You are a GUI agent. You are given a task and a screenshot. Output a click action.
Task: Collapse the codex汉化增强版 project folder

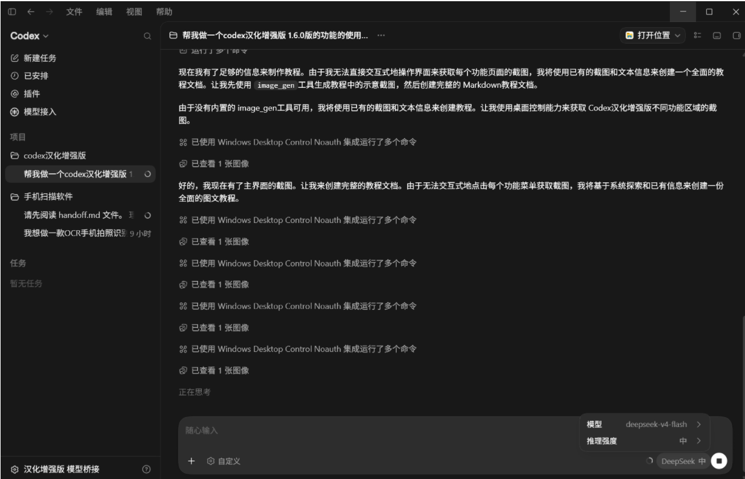[15, 156]
